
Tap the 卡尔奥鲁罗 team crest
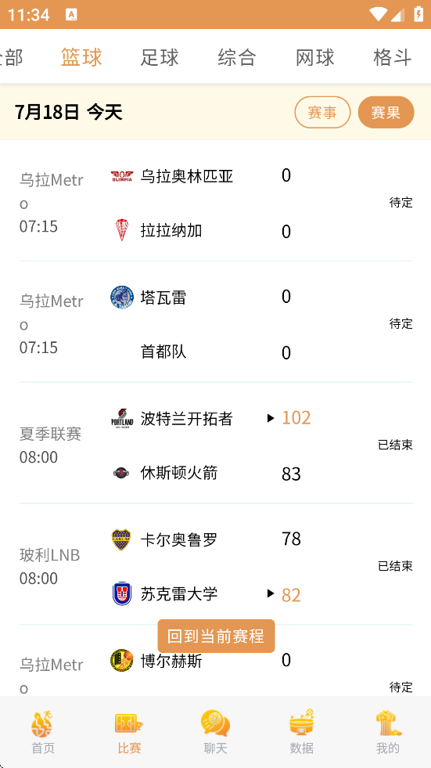coord(121,539)
